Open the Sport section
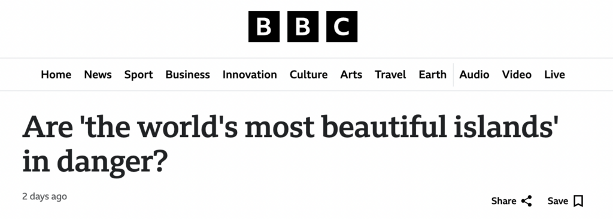 pyautogui.click(x=138, y=74)
